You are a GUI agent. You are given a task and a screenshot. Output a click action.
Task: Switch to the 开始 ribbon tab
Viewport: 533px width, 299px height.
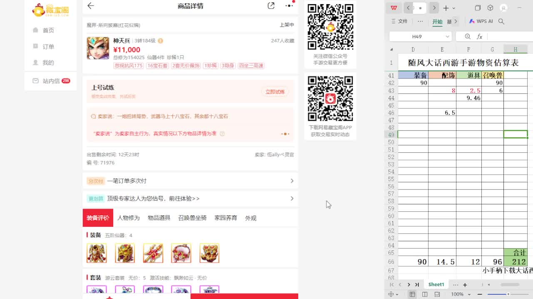point(438,21)
